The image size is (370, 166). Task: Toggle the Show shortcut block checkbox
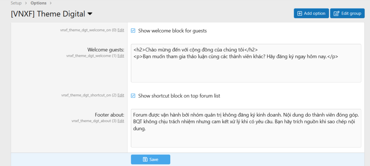point(133,96)
